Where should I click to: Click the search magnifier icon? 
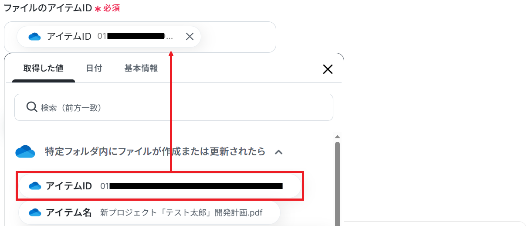tap(32, 107)
